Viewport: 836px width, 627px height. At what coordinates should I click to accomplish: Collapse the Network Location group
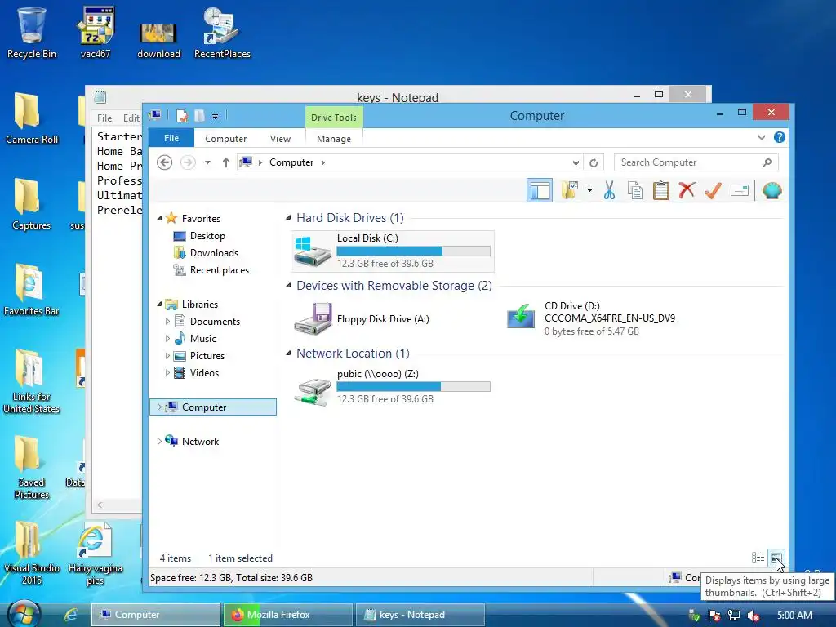[x=288, y=353]
